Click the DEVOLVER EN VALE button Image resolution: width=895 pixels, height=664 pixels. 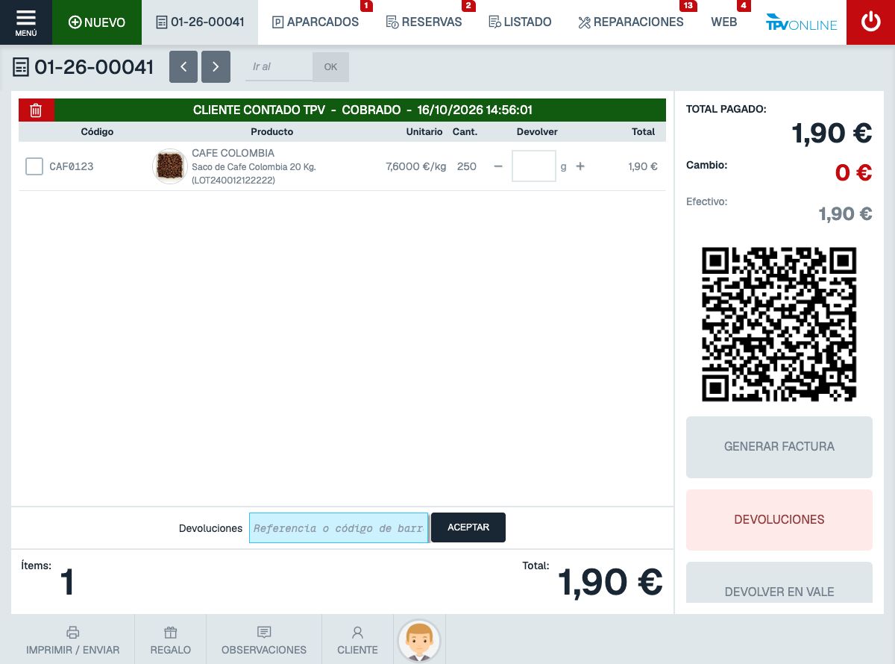point(779,583)
